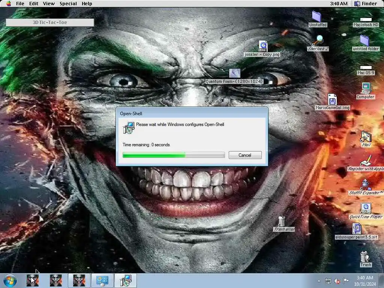Open the second Joker taskbar thumbnail
Viewport: 384px width, 288px height.
(x=56, y=280)
